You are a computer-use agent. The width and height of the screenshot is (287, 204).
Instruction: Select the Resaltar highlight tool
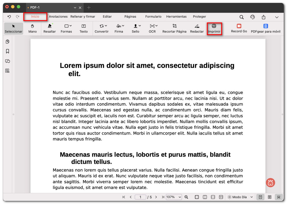pyautogui.click(x=49, y=29)
